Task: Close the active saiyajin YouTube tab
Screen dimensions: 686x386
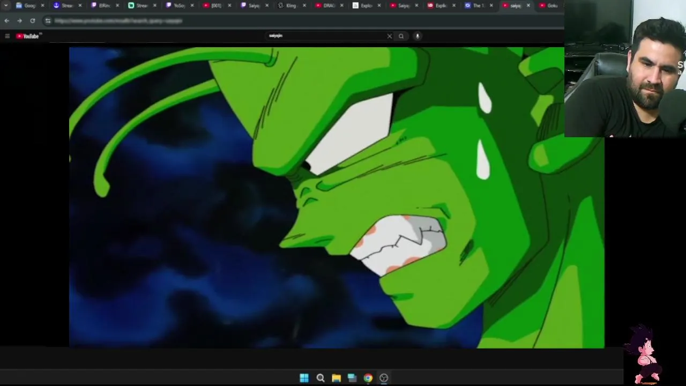Action: (x=528, y=5)
